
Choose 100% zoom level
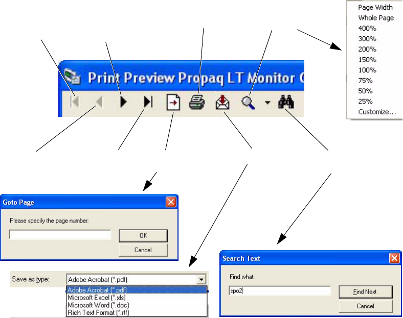(367, 70)
